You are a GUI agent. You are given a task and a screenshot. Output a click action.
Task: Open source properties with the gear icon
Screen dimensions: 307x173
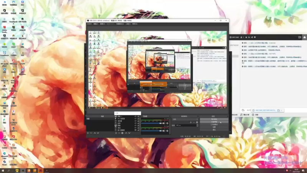[122, 133]
